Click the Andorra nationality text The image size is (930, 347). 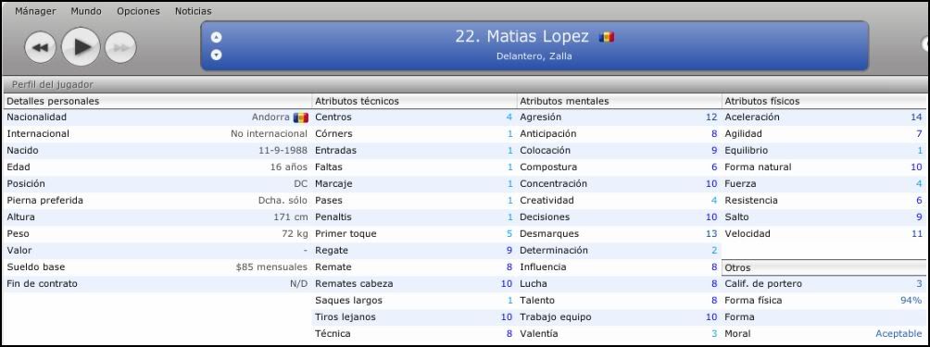[x=270, y=118]
